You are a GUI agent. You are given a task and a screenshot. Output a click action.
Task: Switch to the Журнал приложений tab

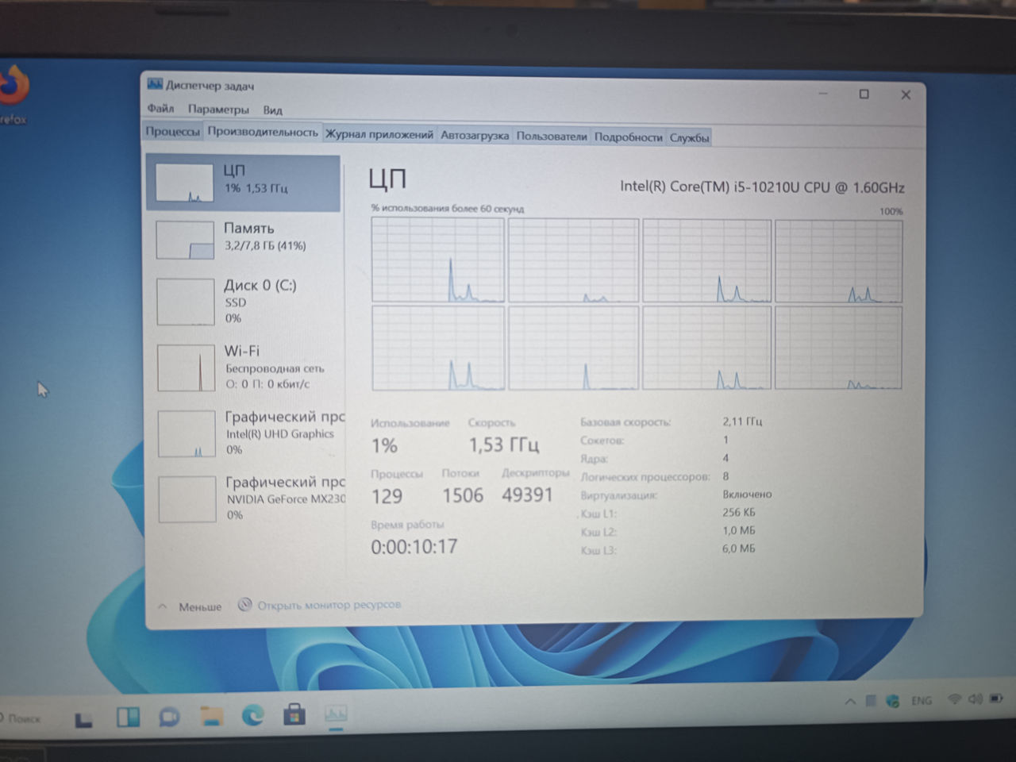[x=379, y=134]
